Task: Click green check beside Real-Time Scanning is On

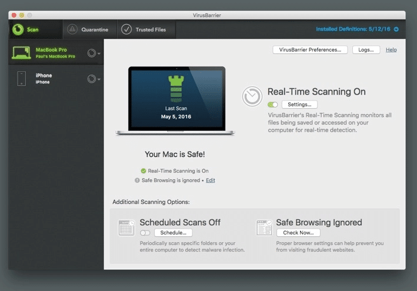Action: pyautogui.click(x=144, y=170)
